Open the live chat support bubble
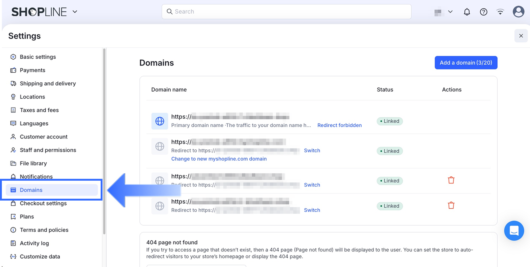This screenshot has height=267, width=530. click(514, 231)
